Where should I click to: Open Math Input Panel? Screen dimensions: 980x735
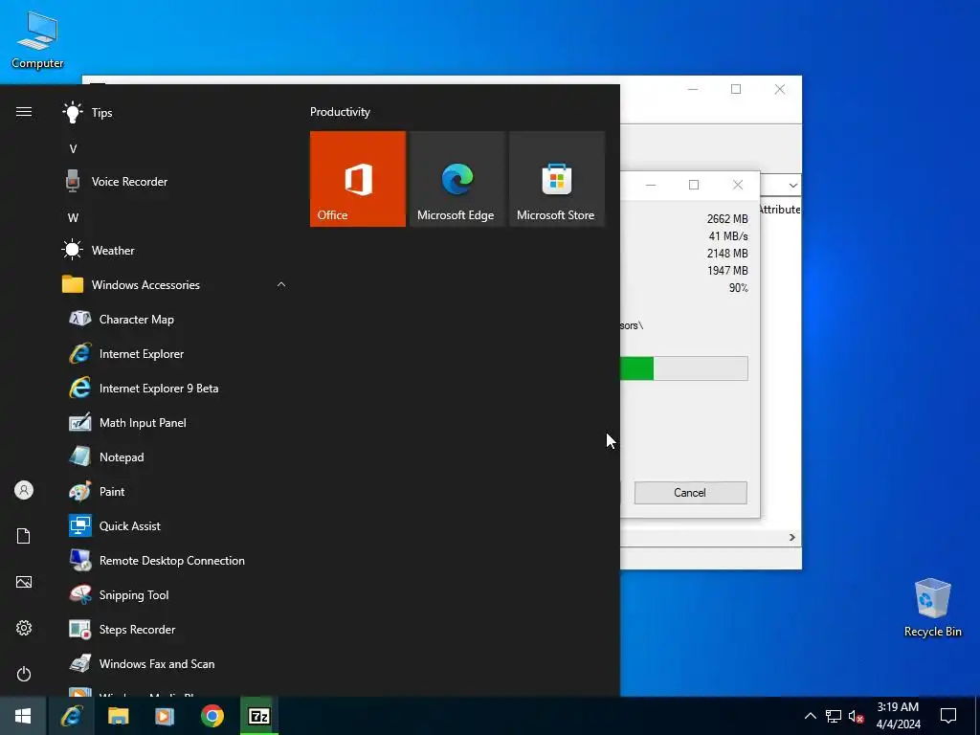[x=175, y=423]
